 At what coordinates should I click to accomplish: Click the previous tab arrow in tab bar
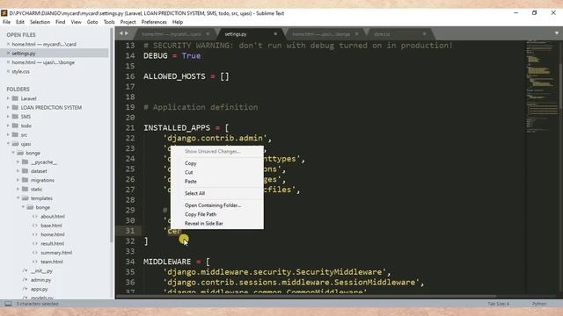(121, 33)
